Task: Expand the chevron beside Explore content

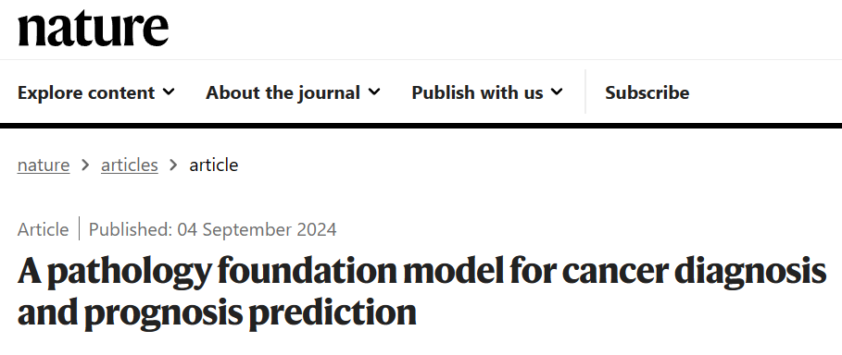Action: 169,92
